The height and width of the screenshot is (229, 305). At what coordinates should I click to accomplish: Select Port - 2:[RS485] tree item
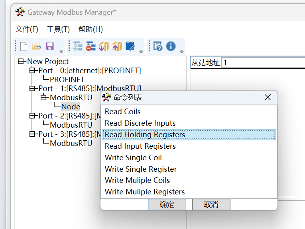(69, 116)
